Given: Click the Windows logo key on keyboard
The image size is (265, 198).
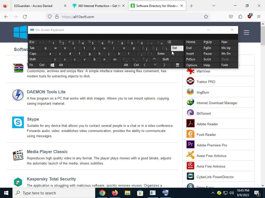Looking at the screenshot, I should (x=52, y=65).
